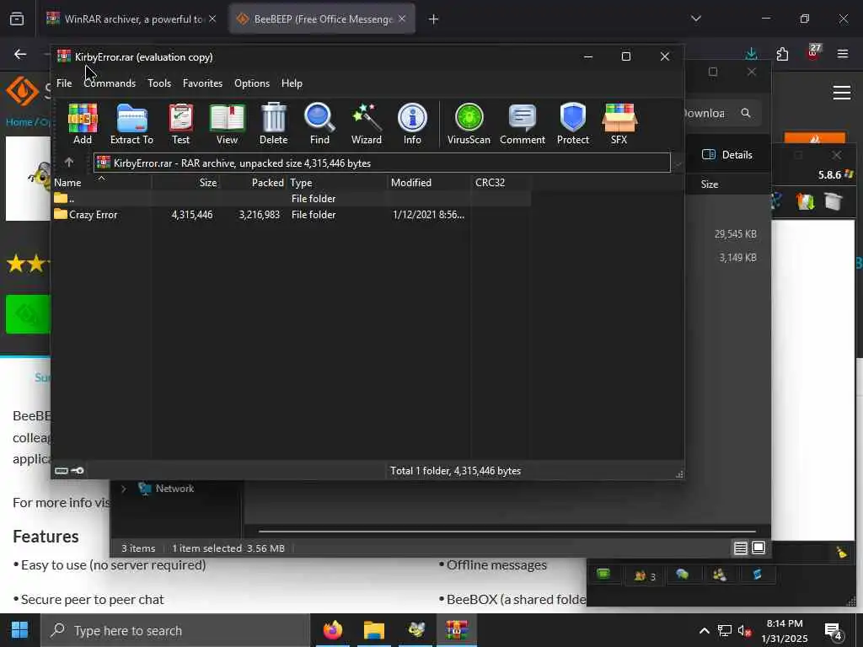Add an archive Comment
The height and width of the screenshot is (647, 863).
pos(523,124)
